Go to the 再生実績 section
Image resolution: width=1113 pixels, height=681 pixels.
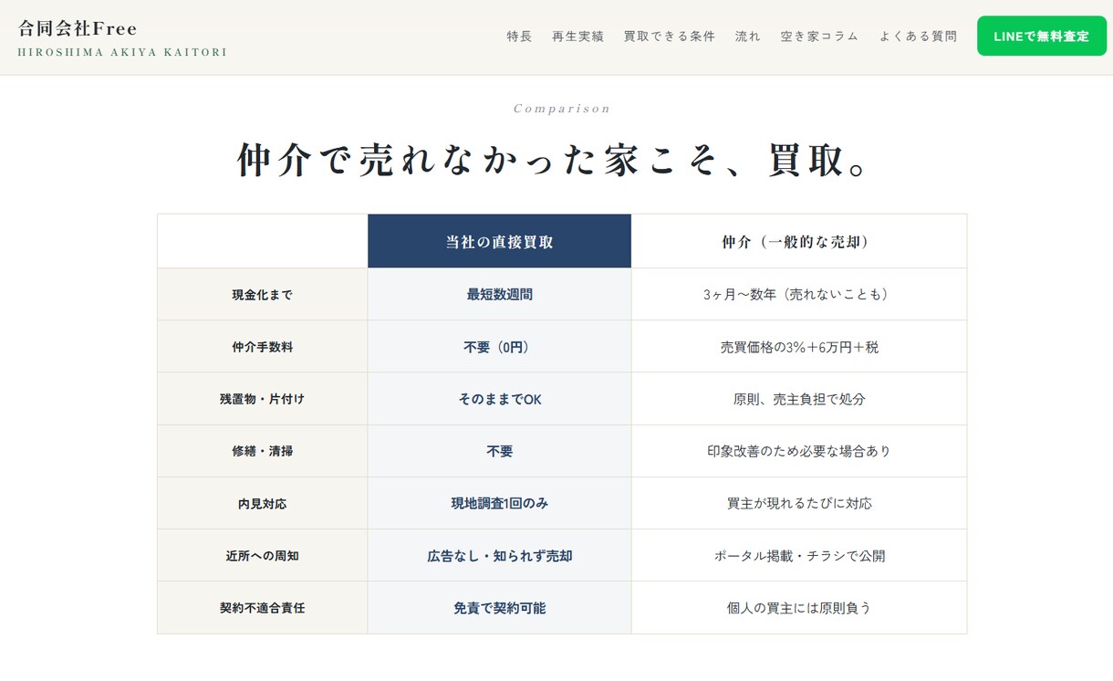click(577, 37)
